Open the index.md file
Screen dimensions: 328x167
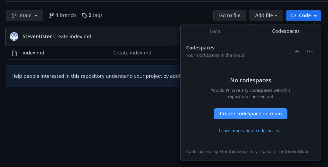pos(34,53)
